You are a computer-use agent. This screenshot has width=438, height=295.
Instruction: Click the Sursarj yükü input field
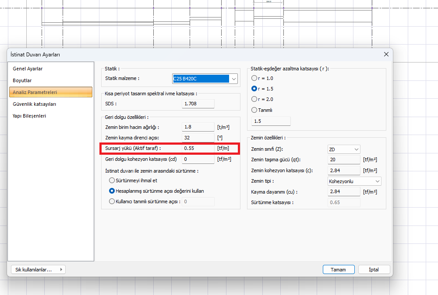click(x=198, y=149)
